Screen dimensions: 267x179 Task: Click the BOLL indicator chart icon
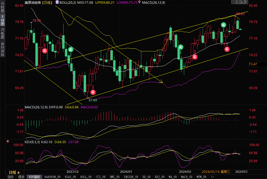point(57,2)
